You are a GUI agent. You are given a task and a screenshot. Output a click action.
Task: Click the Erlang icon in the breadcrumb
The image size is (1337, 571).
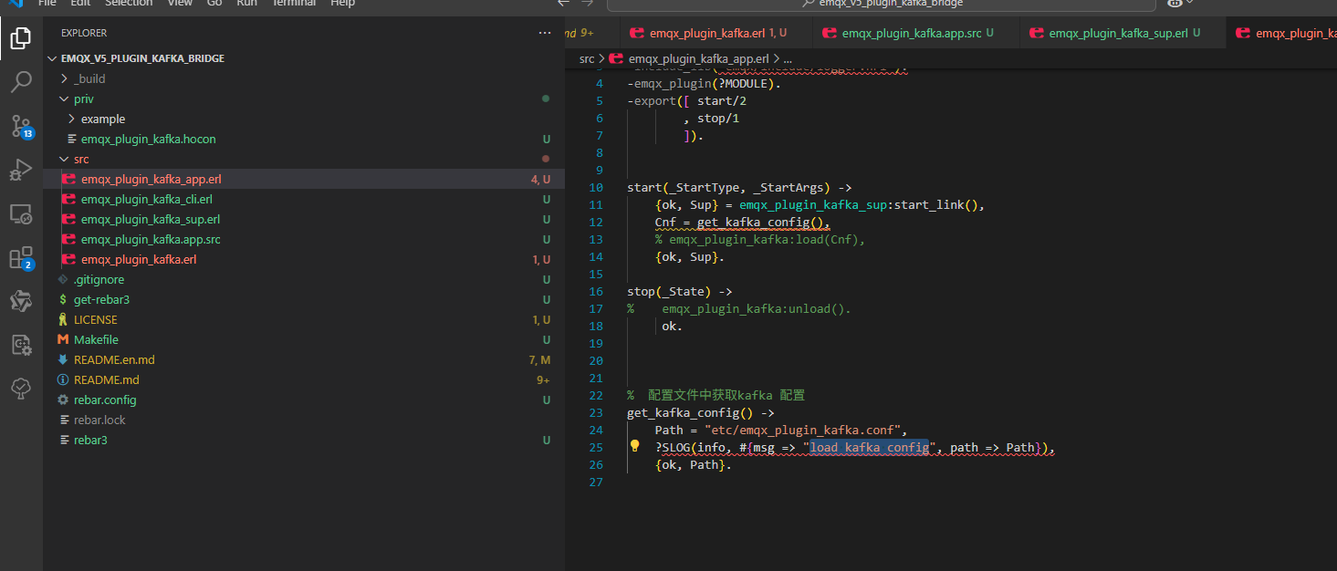click(616, 58)
